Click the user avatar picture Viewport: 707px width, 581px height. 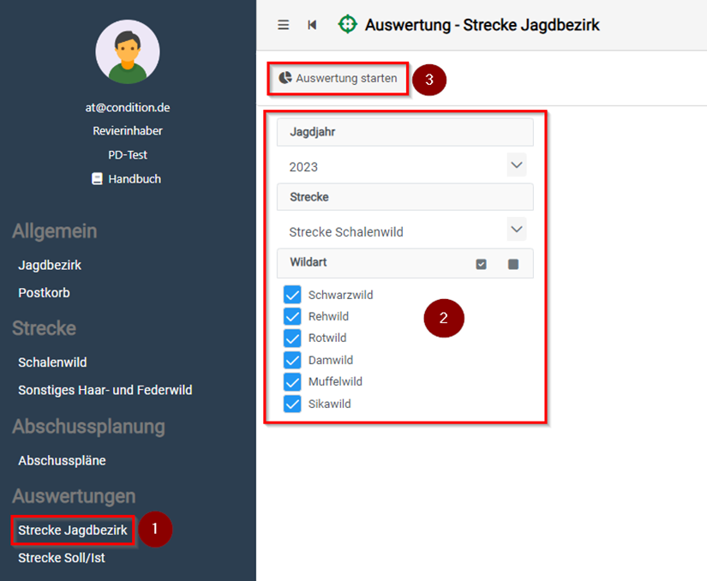tap(128, 51)
